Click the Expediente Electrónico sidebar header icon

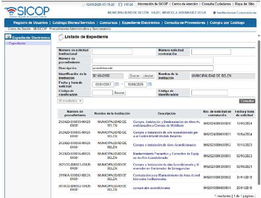[x=8, y=37]
